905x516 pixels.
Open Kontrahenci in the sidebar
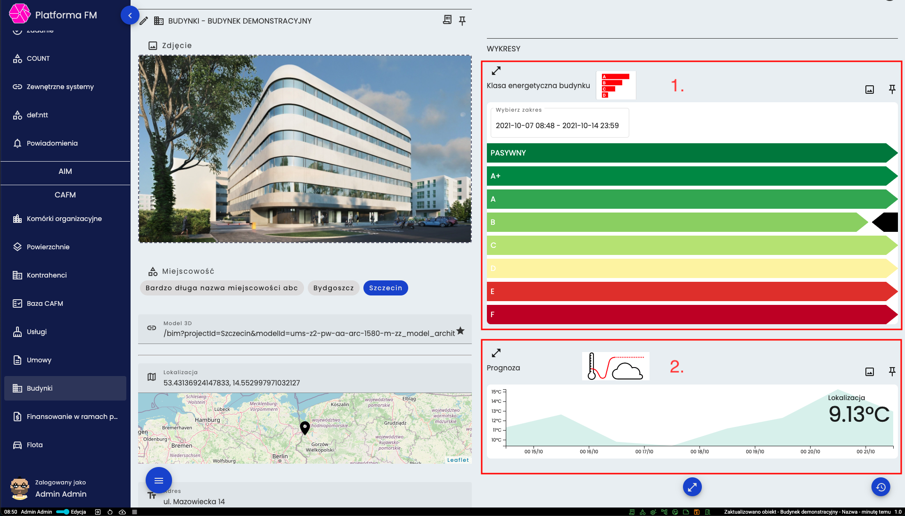click(x=66, y=275)
